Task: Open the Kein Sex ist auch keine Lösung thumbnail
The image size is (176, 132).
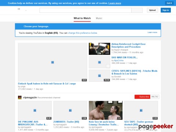Action: 106,110
